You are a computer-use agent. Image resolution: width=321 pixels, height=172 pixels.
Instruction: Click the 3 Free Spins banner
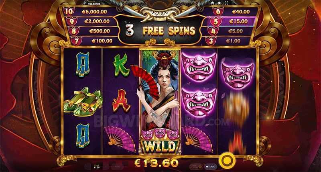[x=160, y=30]
